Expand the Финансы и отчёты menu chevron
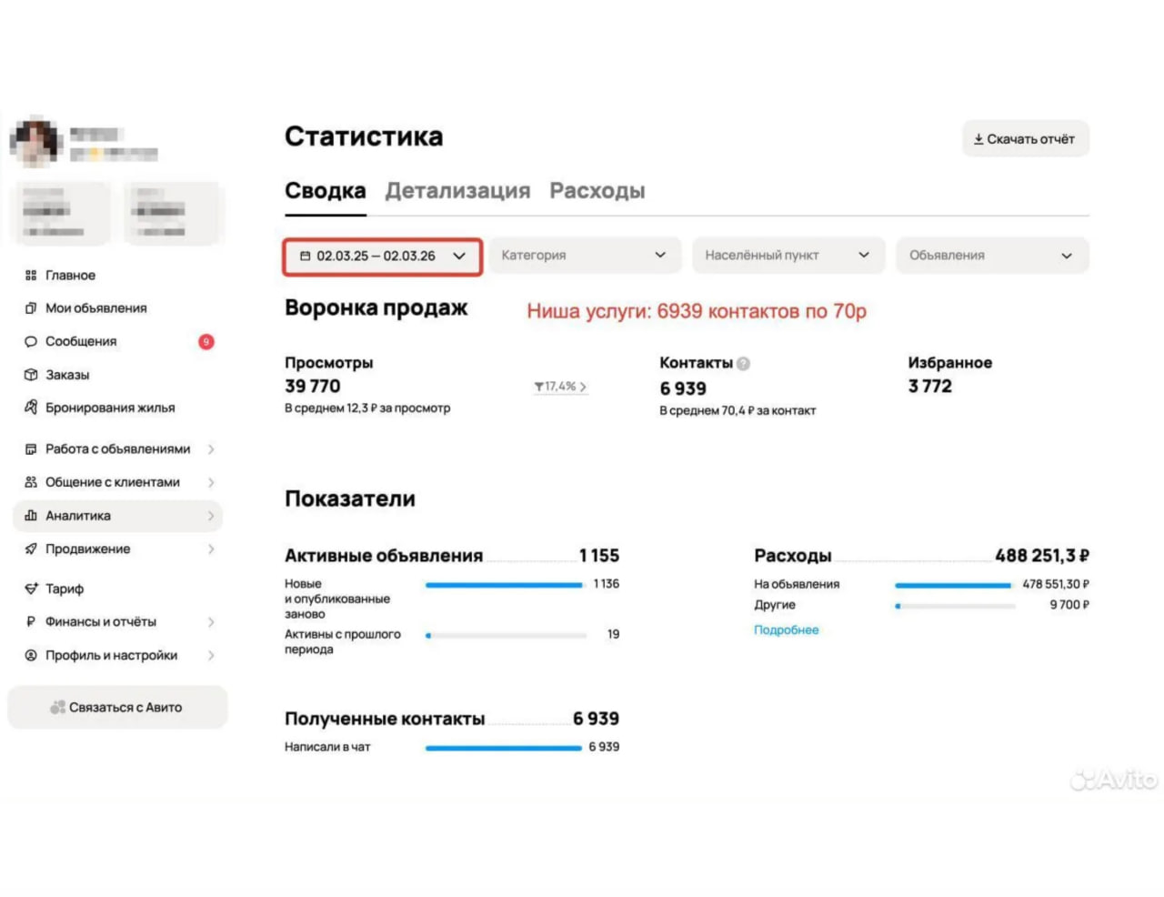Screen dimensions: 1164x897 [x=211, y=622]
